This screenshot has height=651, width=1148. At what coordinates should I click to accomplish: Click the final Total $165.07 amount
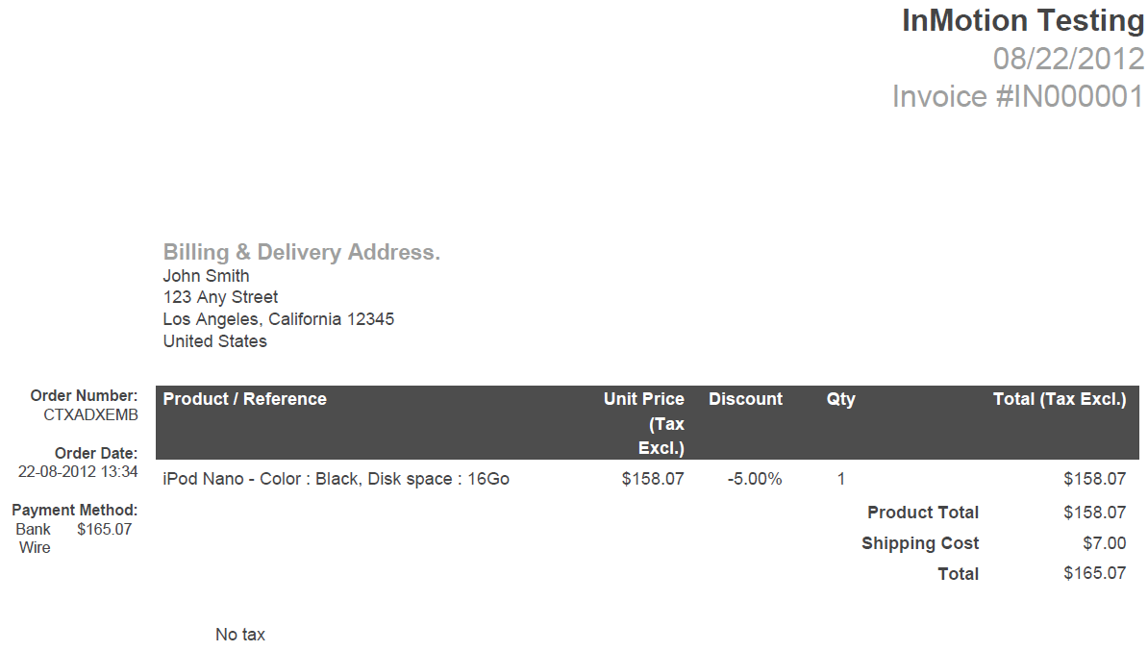click(x=1094, y=574)
